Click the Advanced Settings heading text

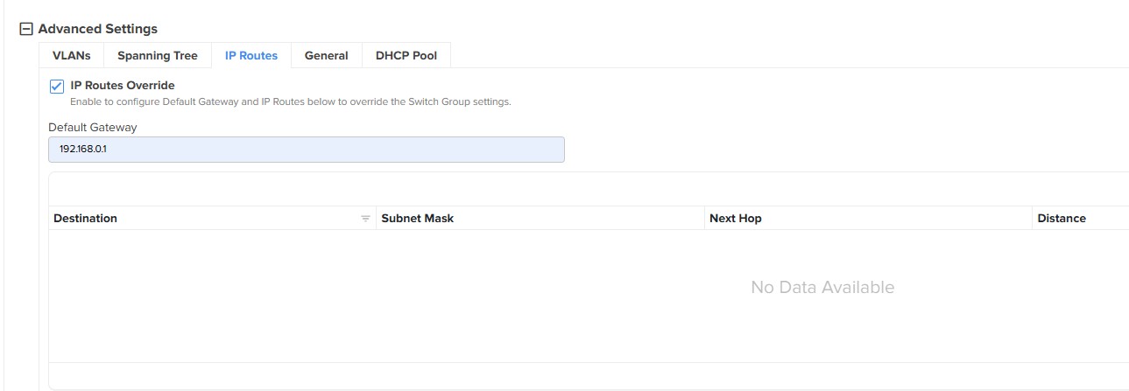pos(97,29)
